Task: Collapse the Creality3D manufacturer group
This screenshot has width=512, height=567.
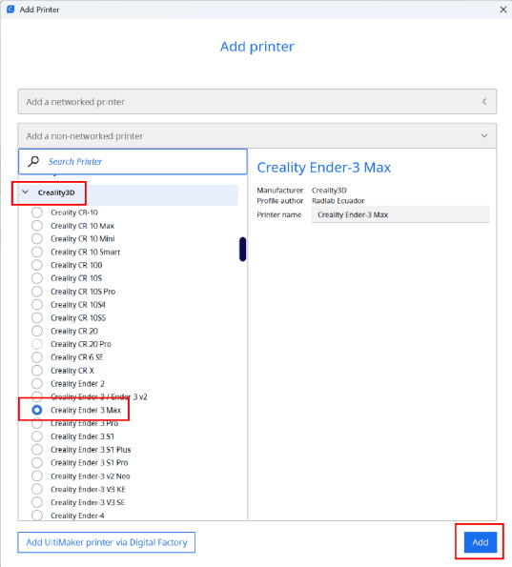Action: (26, 192)
